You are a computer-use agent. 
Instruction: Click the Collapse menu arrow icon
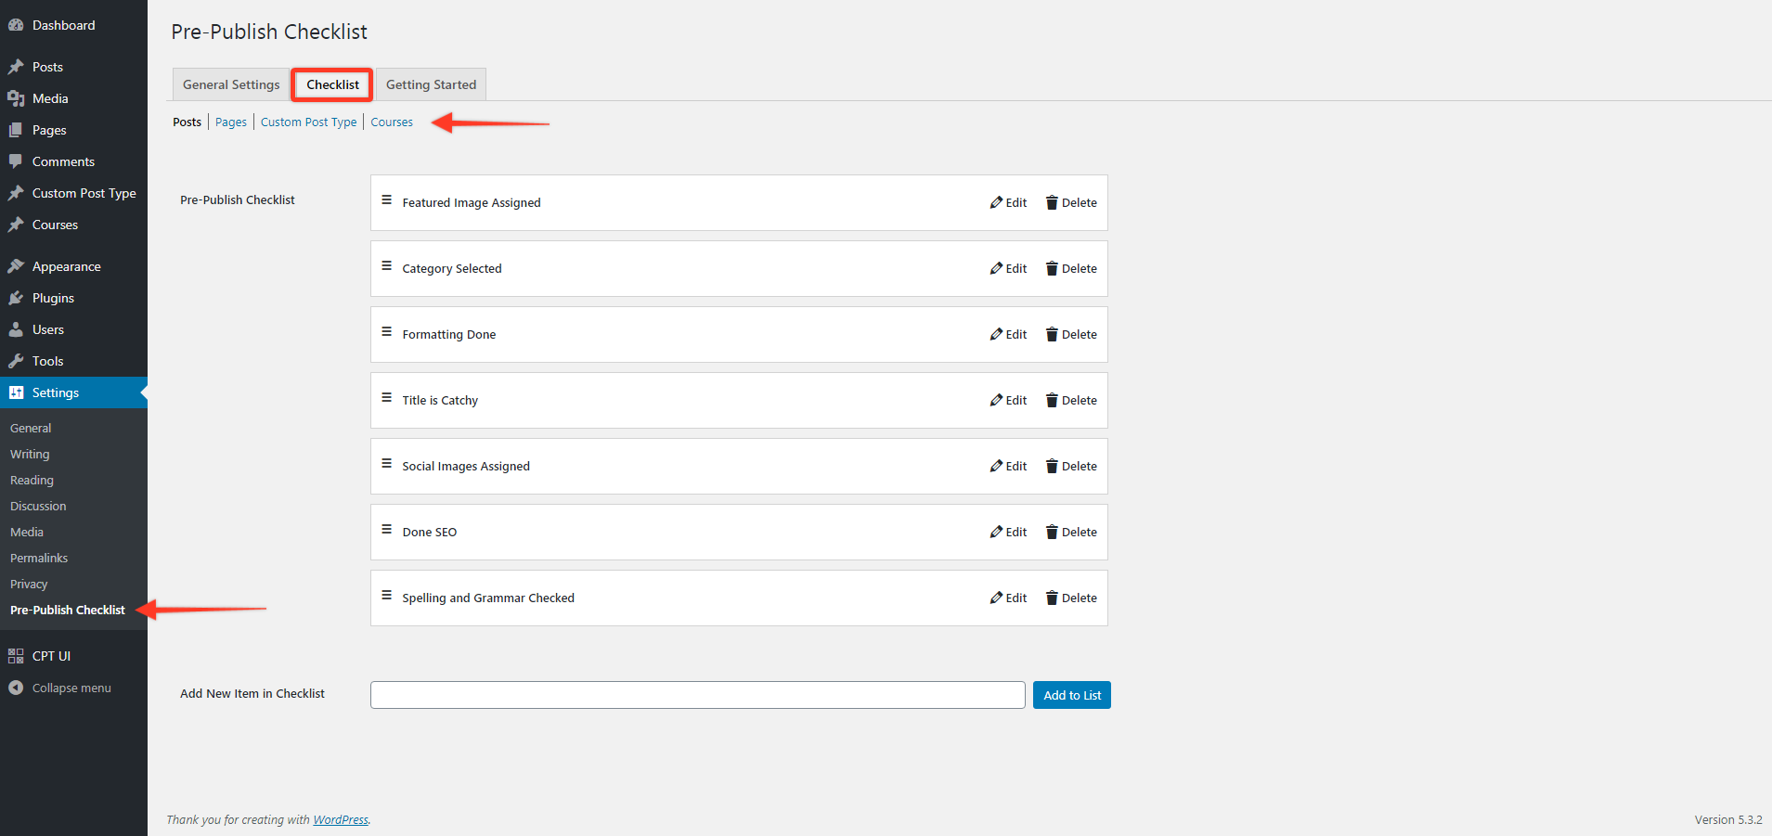(x=15, y=687)
